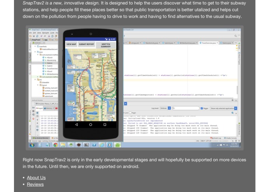The image size is (270, 192).
Task: Collapse the layout folder
Action: tap(38, 85)
